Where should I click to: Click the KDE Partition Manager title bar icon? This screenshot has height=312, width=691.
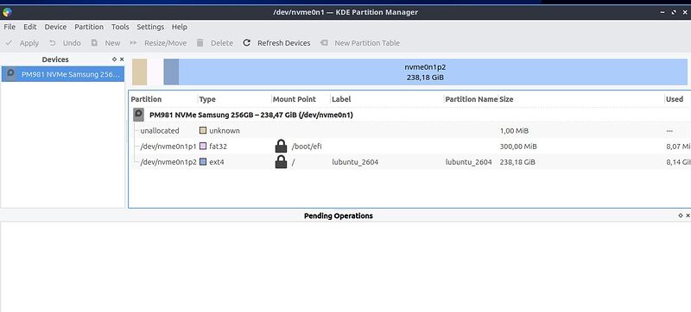[x=7, y=12]
